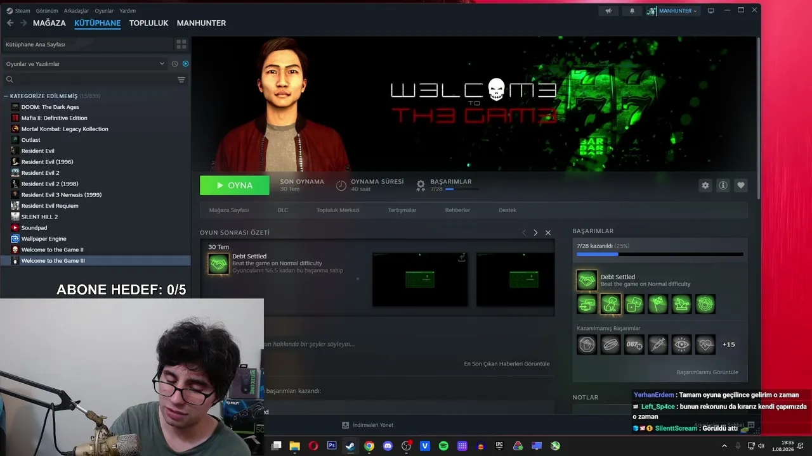Open İndirmeleri Yönet downloads manager
Viewport: 812px width, 456px height.
click(x=368, y=425)
